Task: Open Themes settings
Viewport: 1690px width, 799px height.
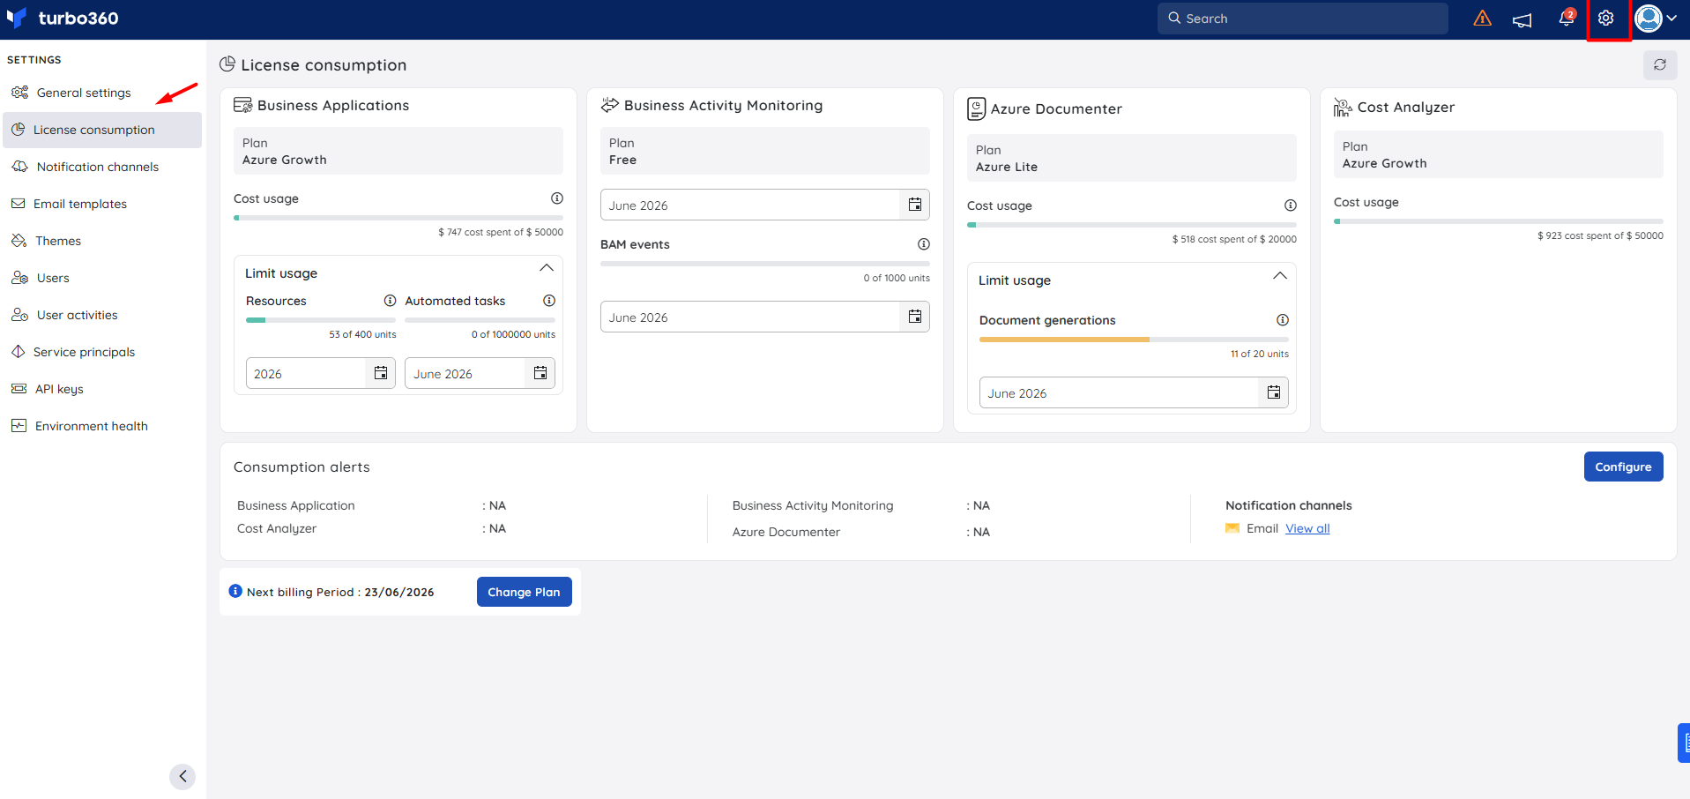Action: pos(102,241)
